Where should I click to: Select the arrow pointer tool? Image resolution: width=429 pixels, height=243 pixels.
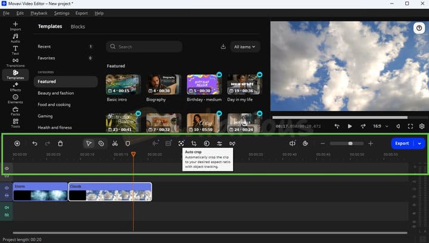coord(89,144)
